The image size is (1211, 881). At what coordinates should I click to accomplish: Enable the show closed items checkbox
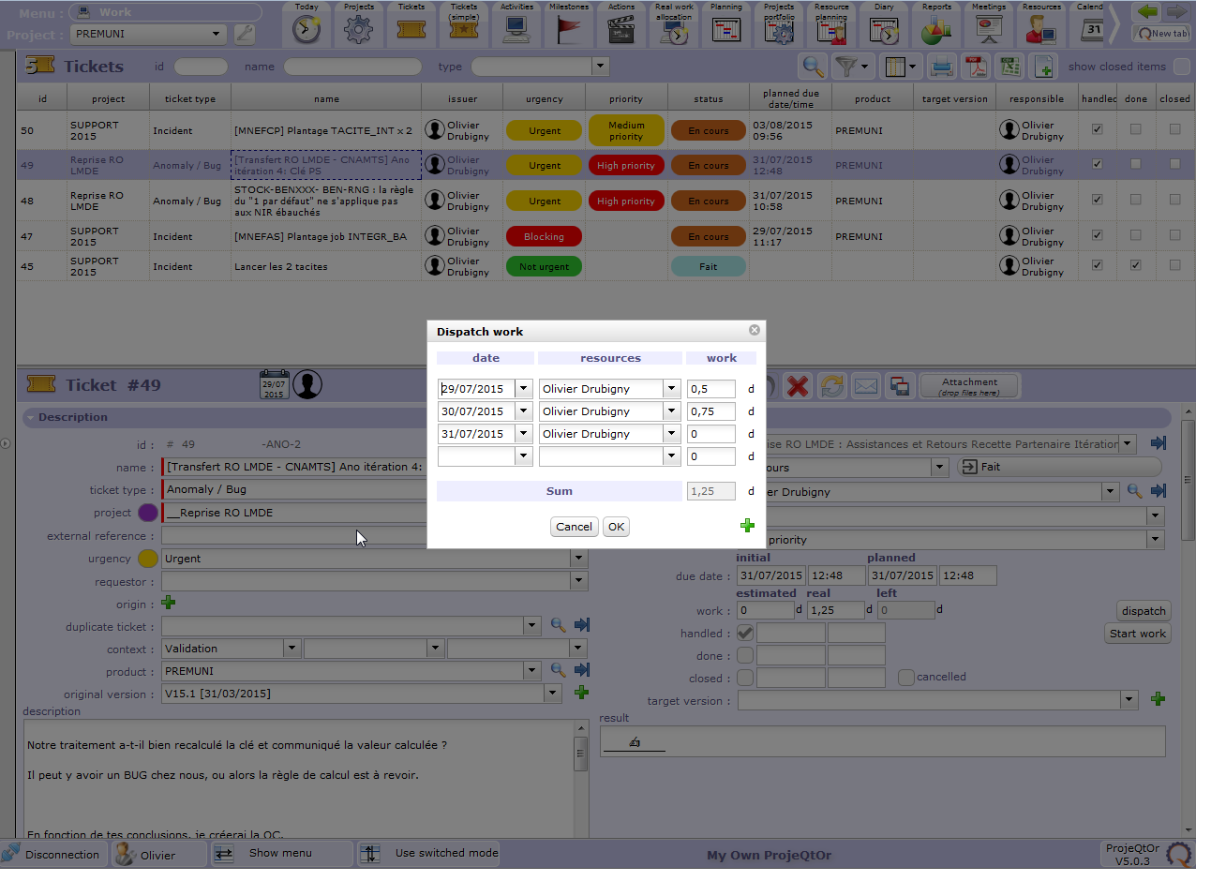[1182, 67]
